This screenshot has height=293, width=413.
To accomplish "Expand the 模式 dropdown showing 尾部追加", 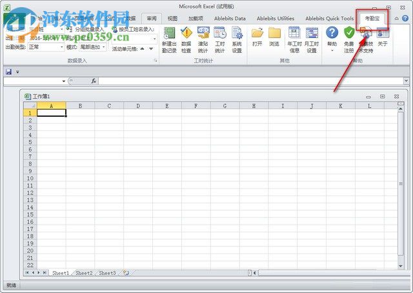I will (x=104, y=47).
